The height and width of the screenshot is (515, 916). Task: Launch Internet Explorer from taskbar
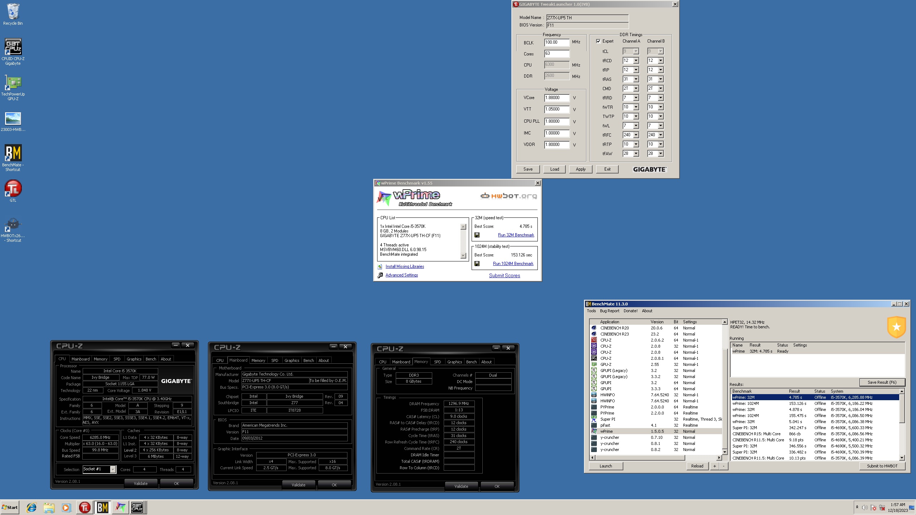(x=31, y=507)
